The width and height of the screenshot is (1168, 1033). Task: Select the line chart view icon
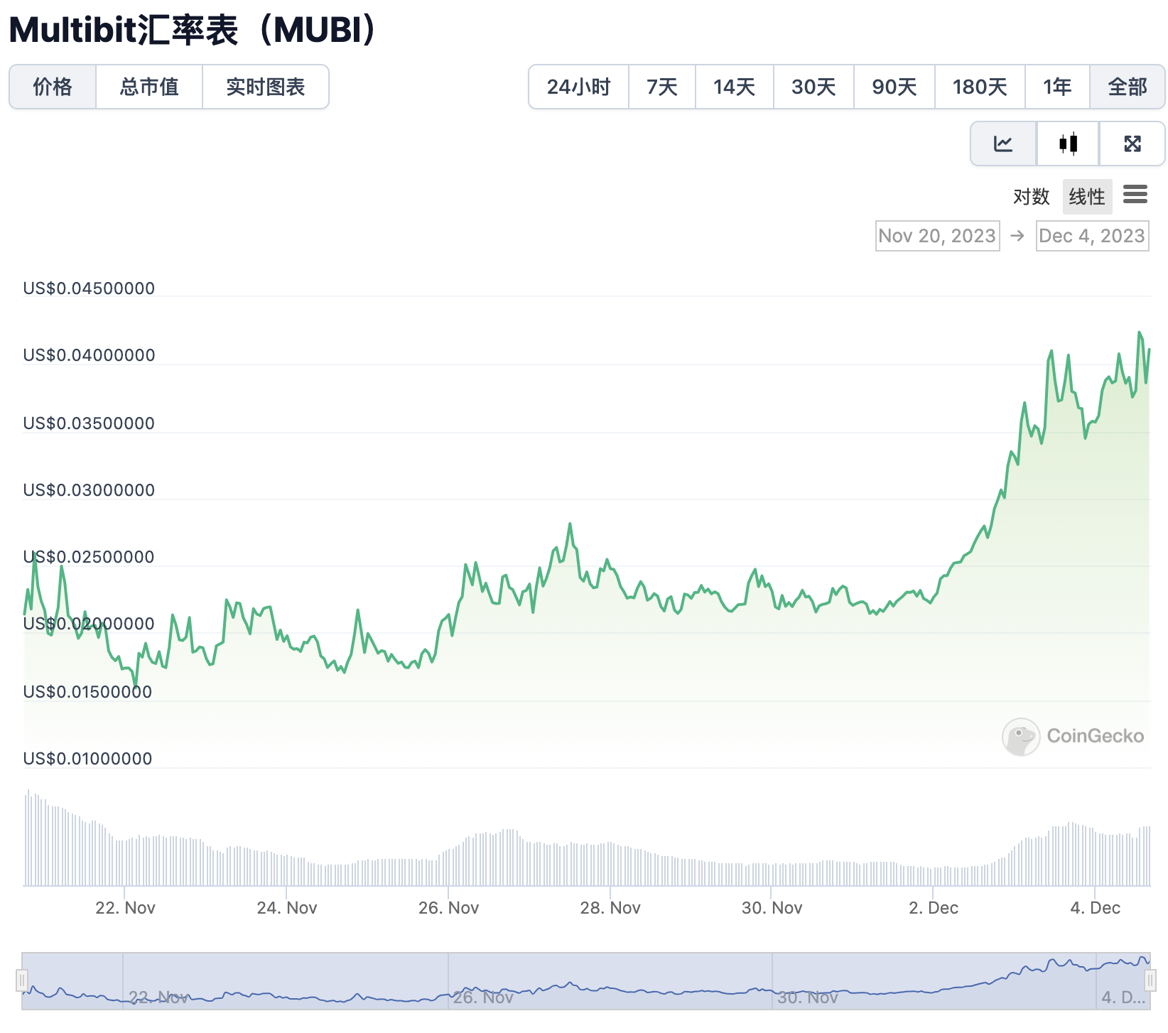(x=1002, y=144)
